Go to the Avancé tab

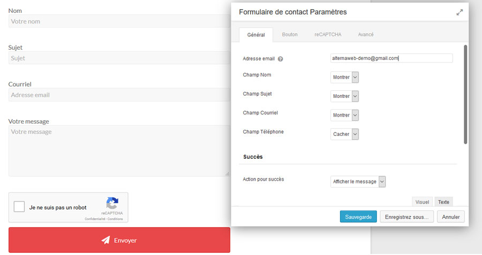click(x=365, y=35)
